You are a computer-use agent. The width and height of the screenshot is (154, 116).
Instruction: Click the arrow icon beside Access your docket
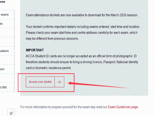[x=59, y=82]
